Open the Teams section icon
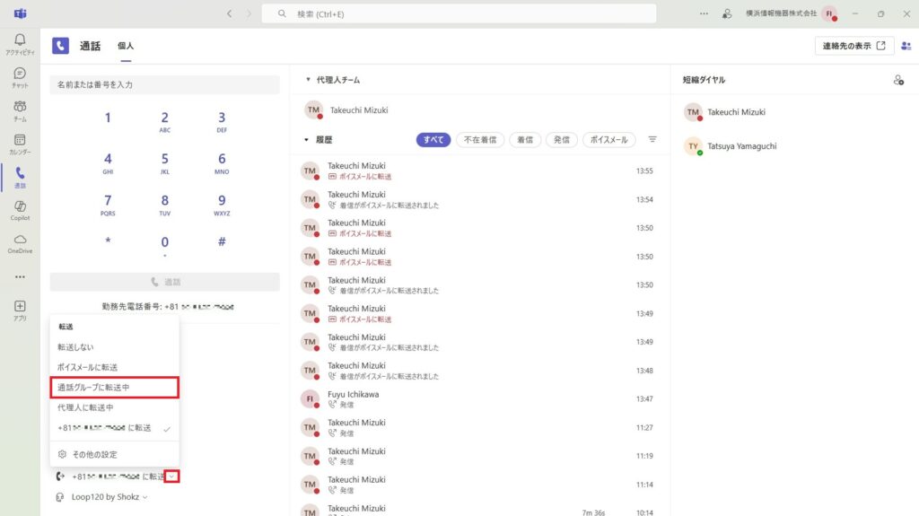 20,110
